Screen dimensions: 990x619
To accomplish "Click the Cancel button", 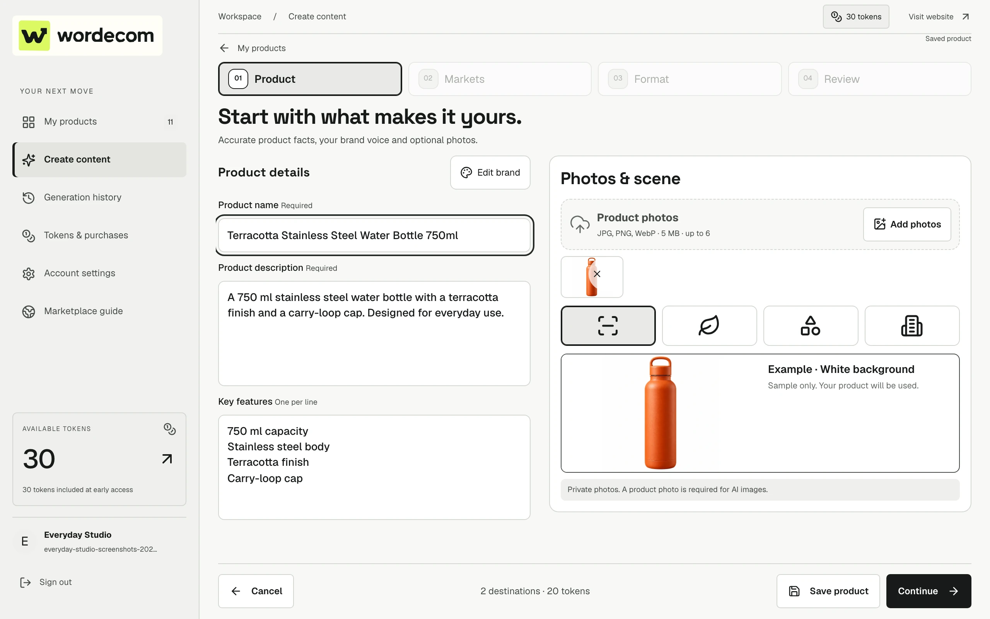I will click(x=256, y=591).
